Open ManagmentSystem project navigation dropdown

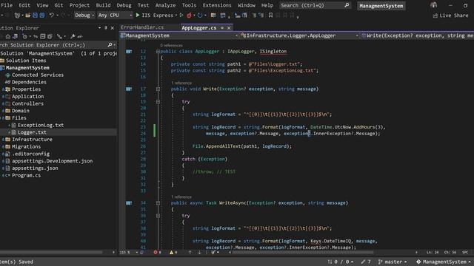pos(179,35)
